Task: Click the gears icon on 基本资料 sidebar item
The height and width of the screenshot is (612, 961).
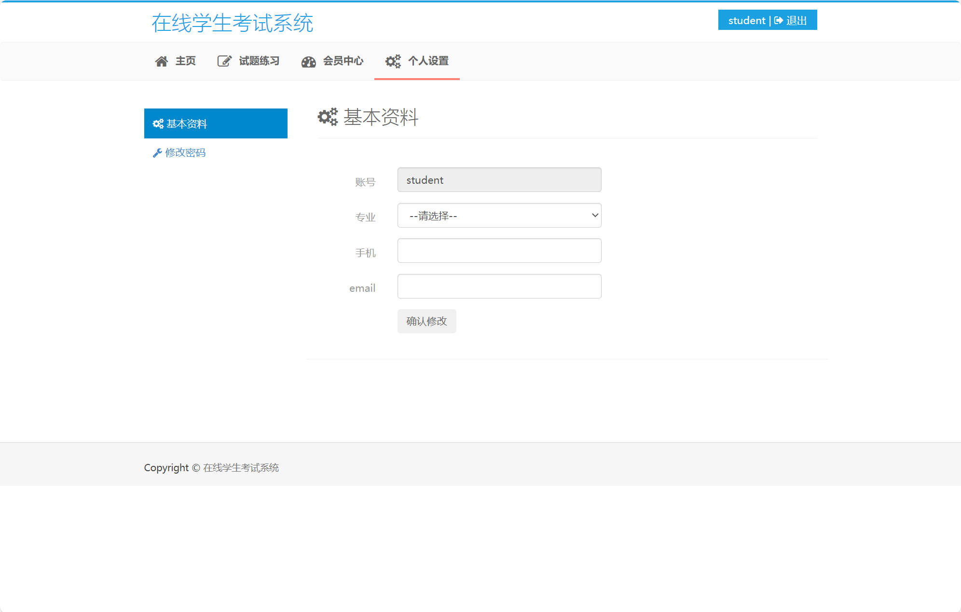Action: (157, 123)
